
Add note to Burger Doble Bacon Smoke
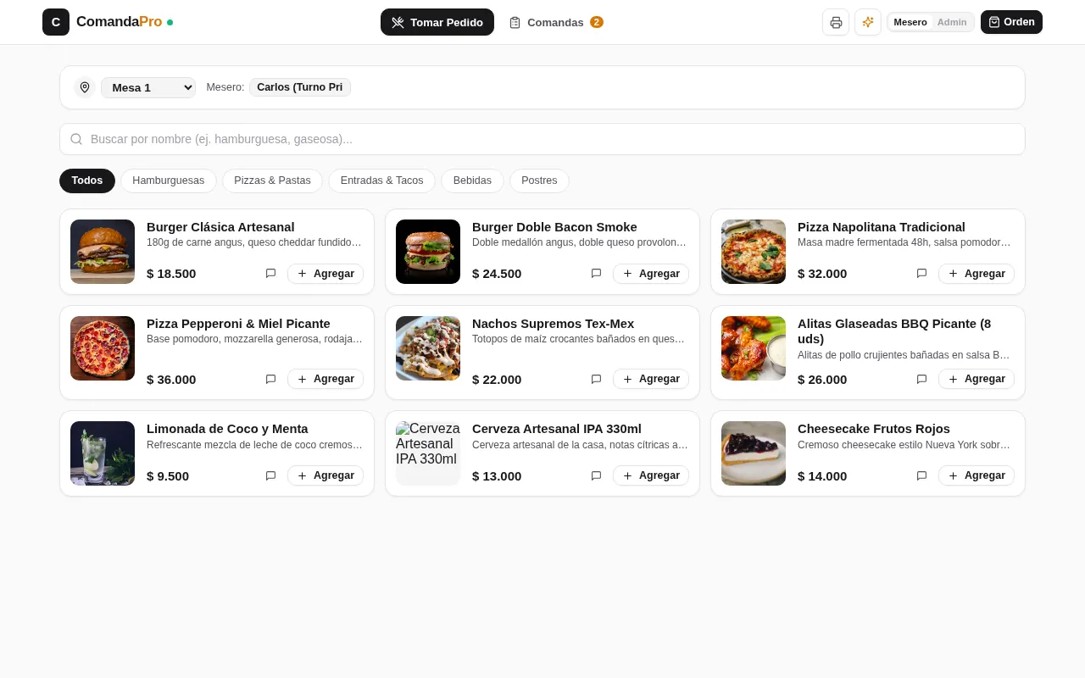coord(597,274)
